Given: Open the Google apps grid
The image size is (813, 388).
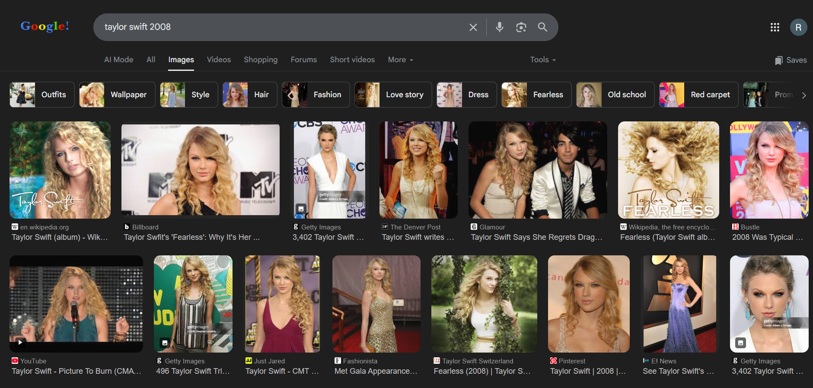Looking at the screenshot, I should [775, 27].
